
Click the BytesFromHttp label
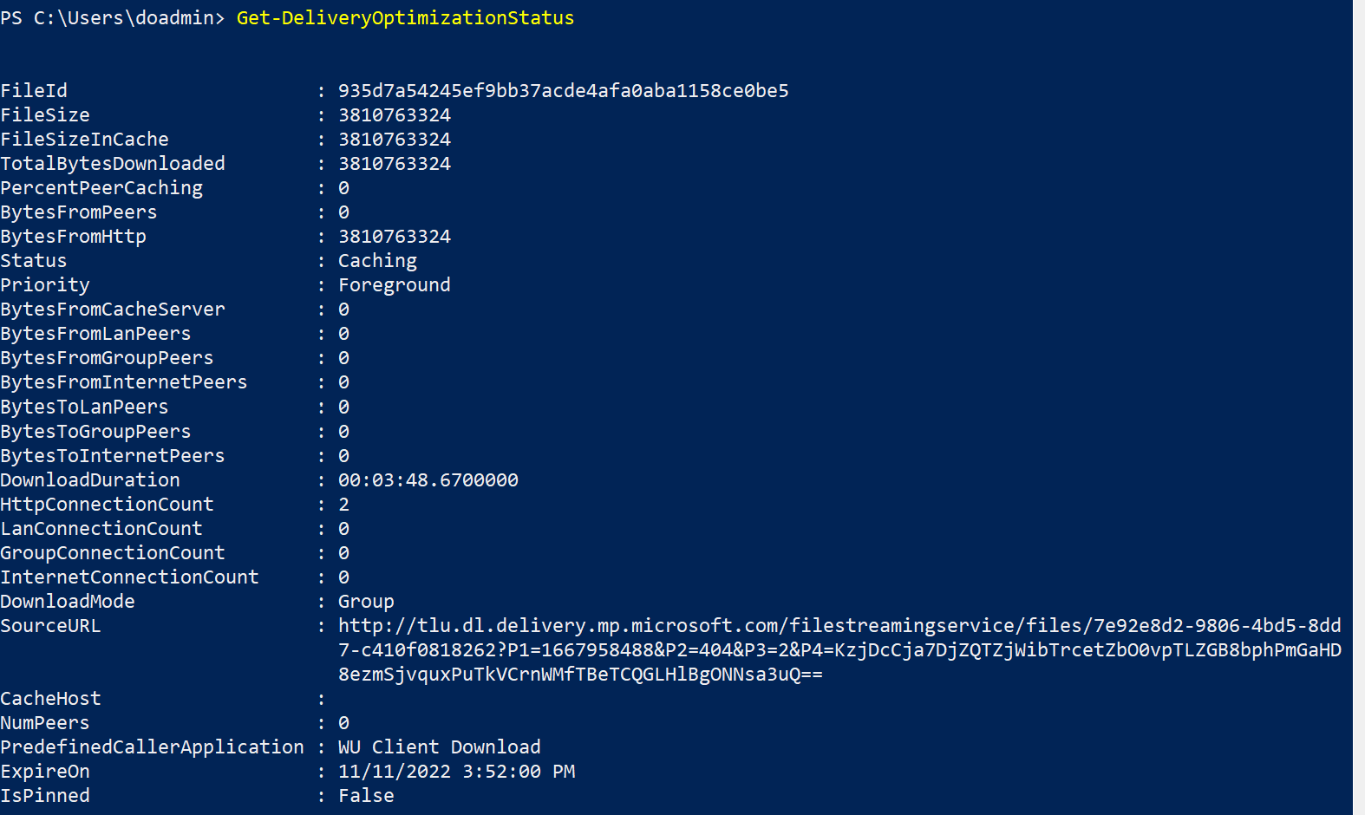[74, 237]
